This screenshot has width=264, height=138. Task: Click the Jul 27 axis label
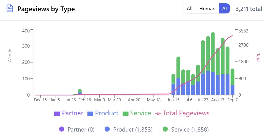pyautogui.click(x=203, y=100)
